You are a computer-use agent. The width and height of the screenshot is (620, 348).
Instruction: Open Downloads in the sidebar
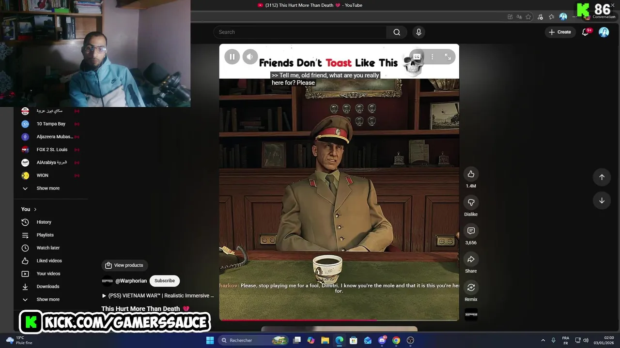coord(47,287)
